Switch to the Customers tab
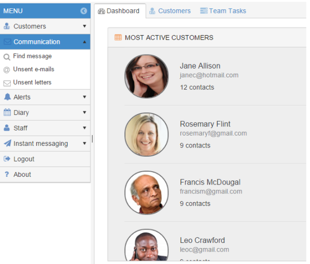This screenshot has width=310, height=264. click(169, 11)
